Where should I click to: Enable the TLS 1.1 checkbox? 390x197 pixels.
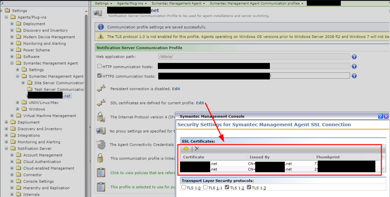(x=205, y=187)
